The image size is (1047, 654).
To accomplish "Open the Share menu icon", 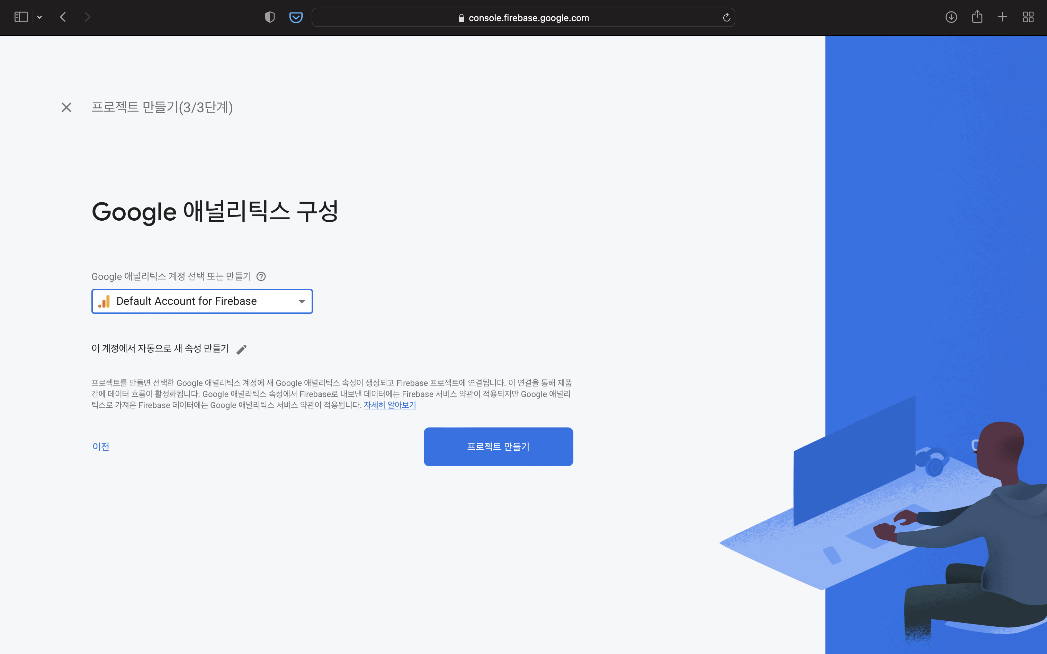I will [x=977, y=17].
